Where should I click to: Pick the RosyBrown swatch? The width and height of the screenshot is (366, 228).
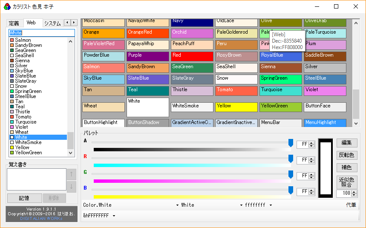coord(236,57)
